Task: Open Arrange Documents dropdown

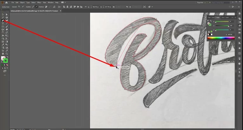Action: [63, 3]
